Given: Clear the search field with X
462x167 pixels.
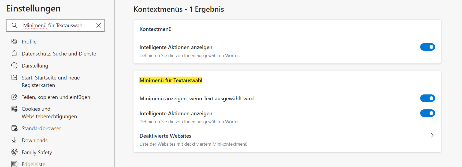Looking at the screenshot, I should (x=99, y=25).
